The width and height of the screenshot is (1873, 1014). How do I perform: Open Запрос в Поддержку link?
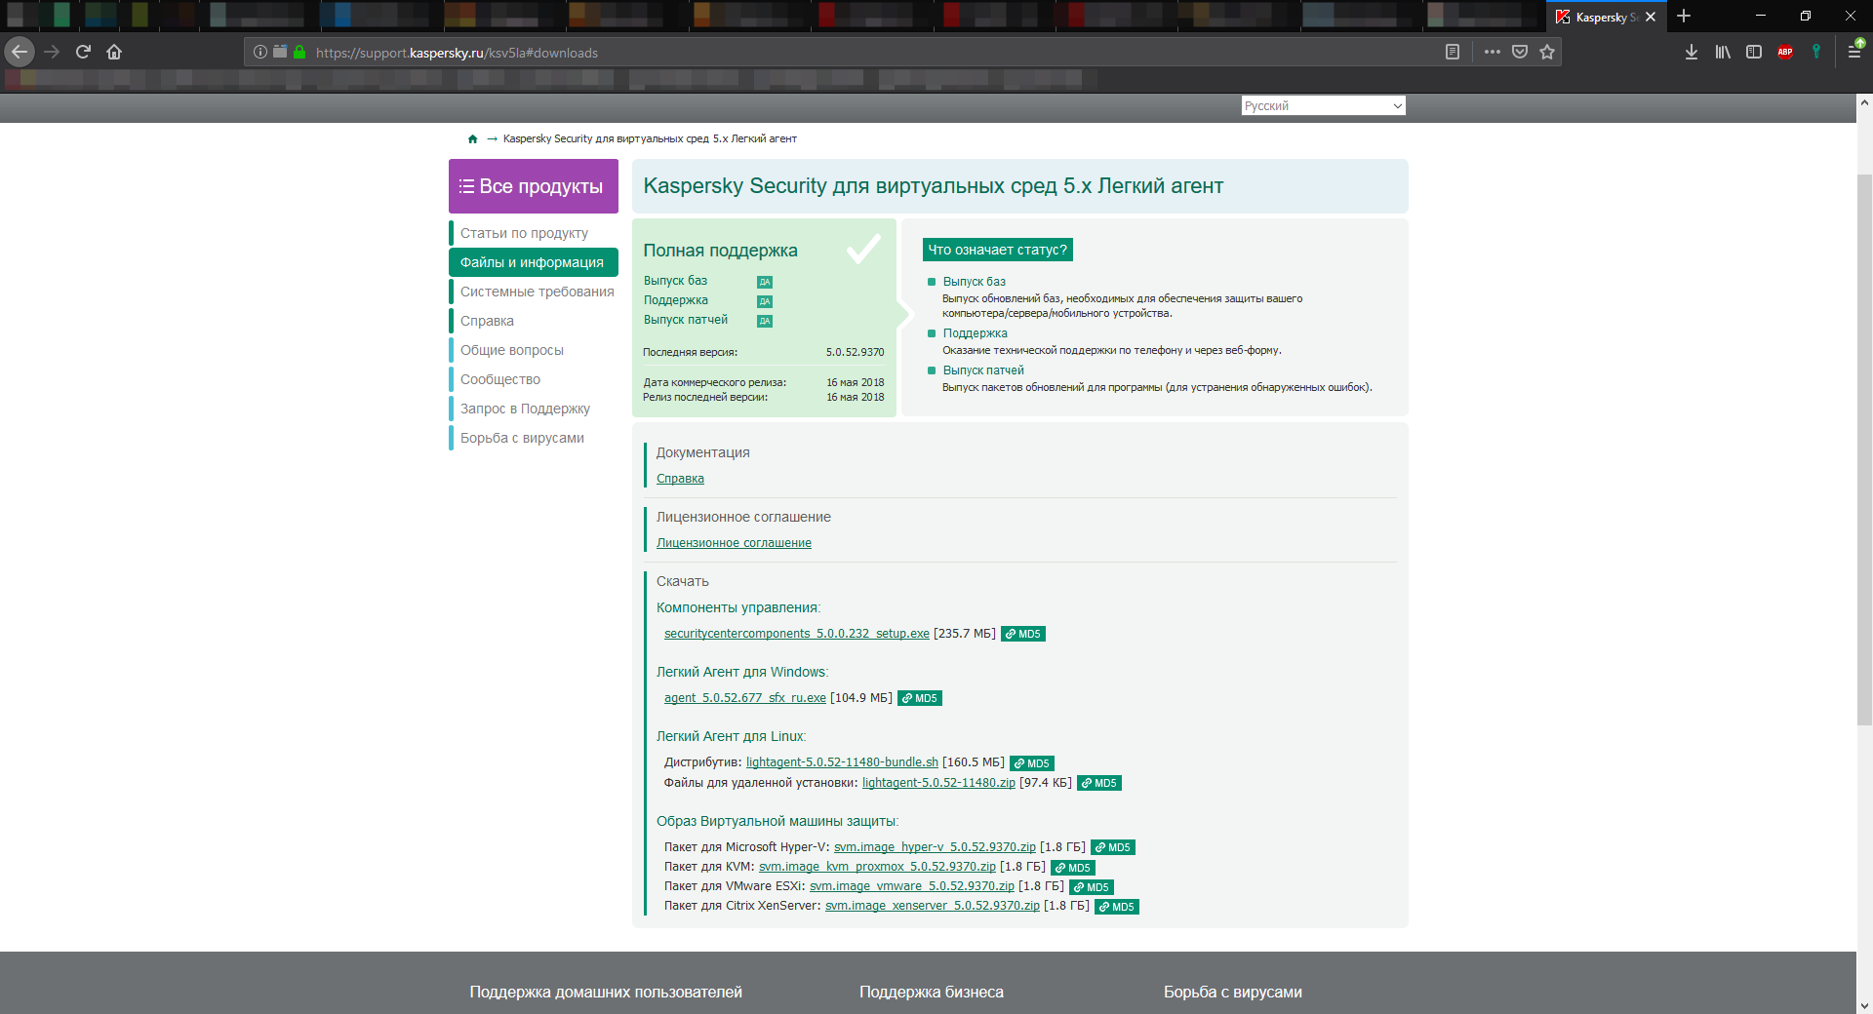pyautogui.click(x=525, y=409)
